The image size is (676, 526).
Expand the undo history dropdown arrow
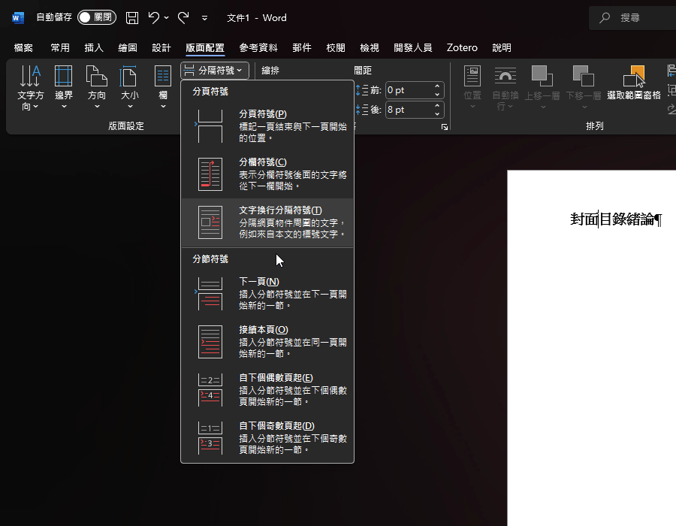(167, 18)
